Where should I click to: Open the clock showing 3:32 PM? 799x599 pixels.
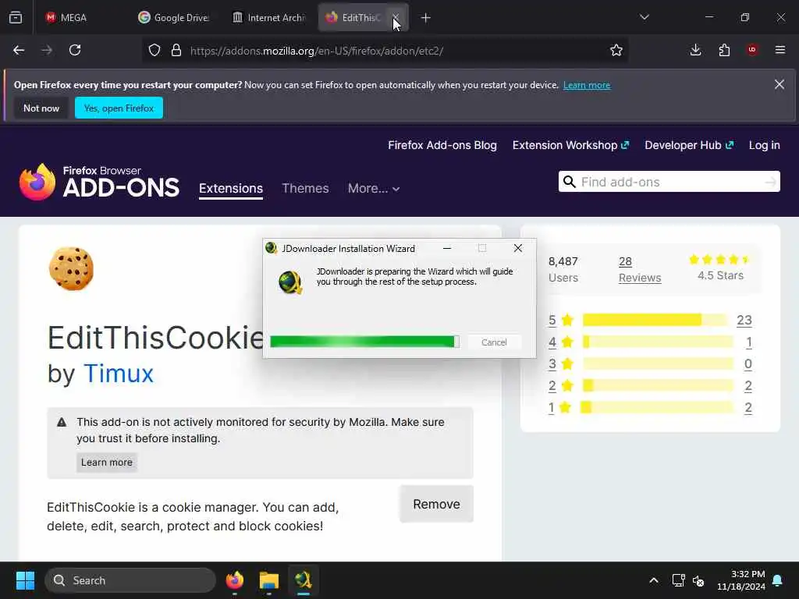pyautogui.click(x=741, y=580)
